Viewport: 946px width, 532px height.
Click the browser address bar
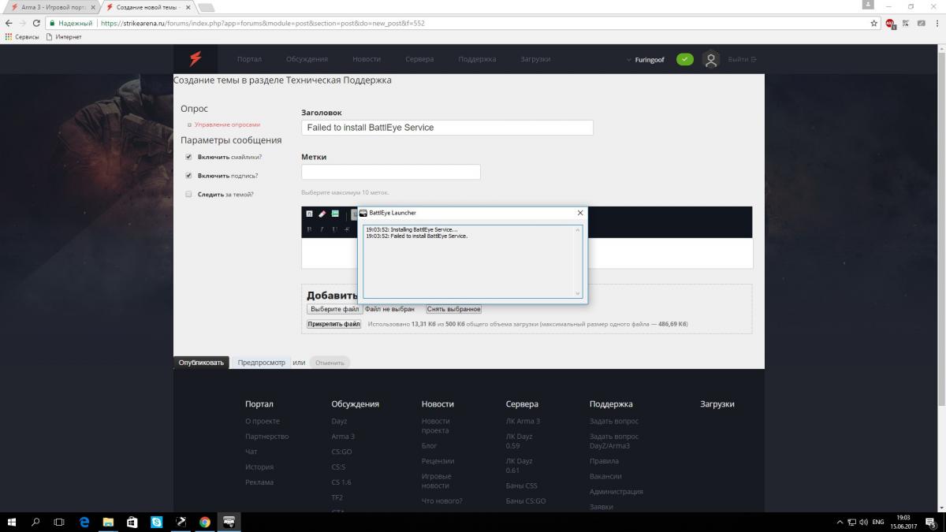click(481, 23)
